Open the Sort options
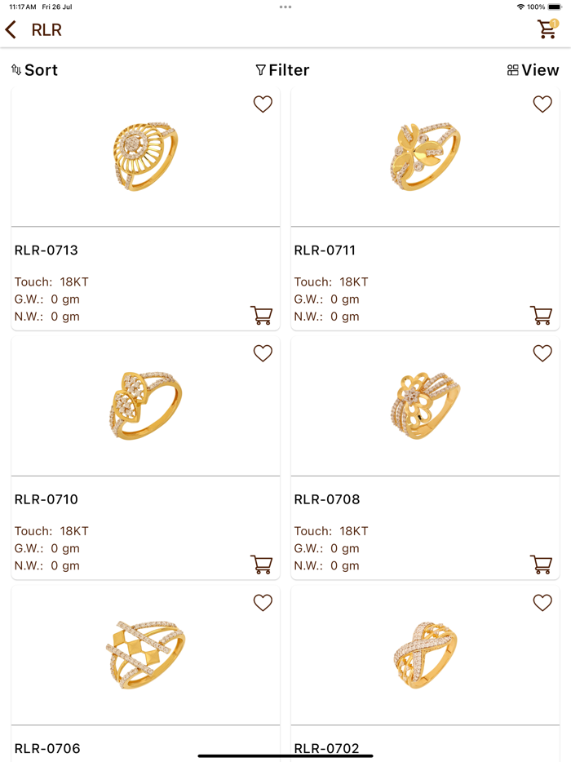 [x=34, y=70]
